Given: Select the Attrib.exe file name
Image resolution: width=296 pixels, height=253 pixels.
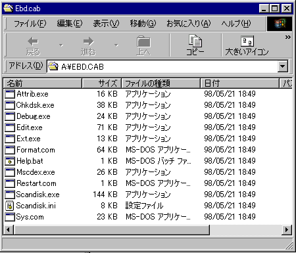Looking at the screenshot, I should pos(32,94).
